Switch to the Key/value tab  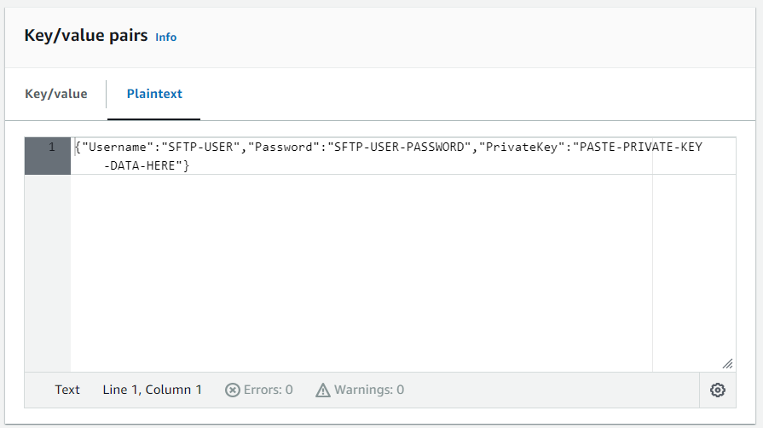[56, 94]
